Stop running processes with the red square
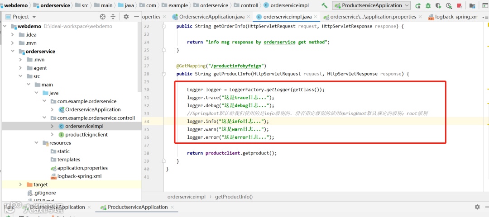 (x=459, y=5)
